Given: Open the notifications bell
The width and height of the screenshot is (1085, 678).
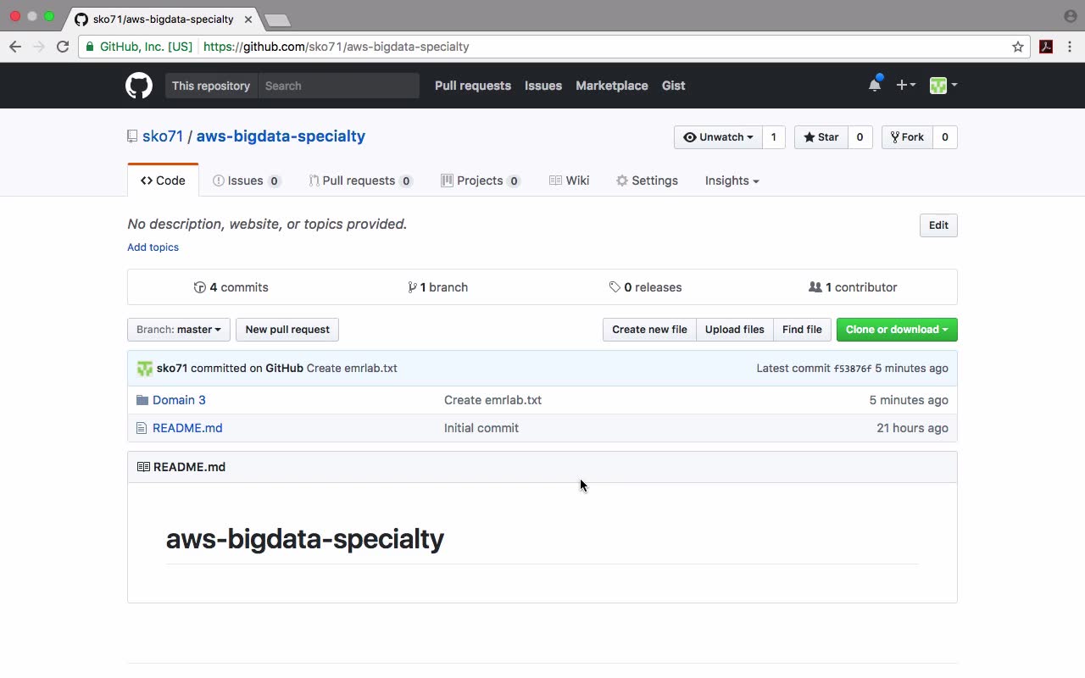Looking at the screenshot, I should 875,85.
